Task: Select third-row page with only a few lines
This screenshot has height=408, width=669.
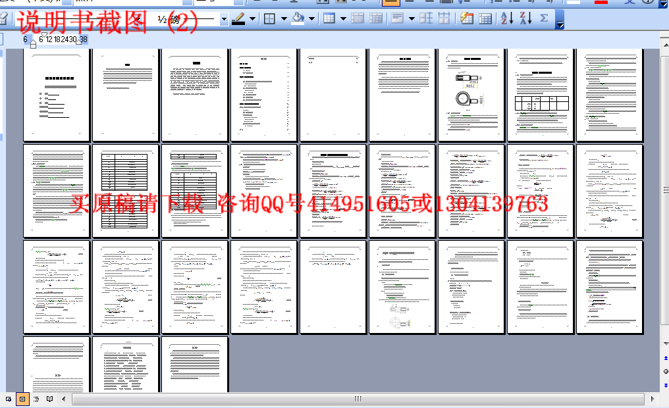Action: 333,286
